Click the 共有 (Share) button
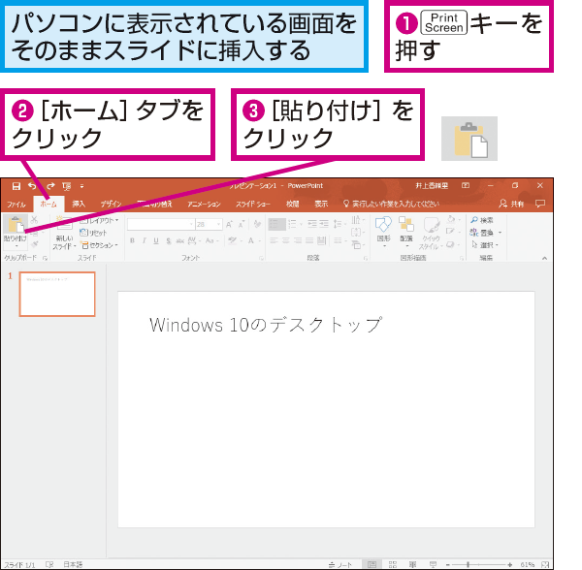 point(511,204)
